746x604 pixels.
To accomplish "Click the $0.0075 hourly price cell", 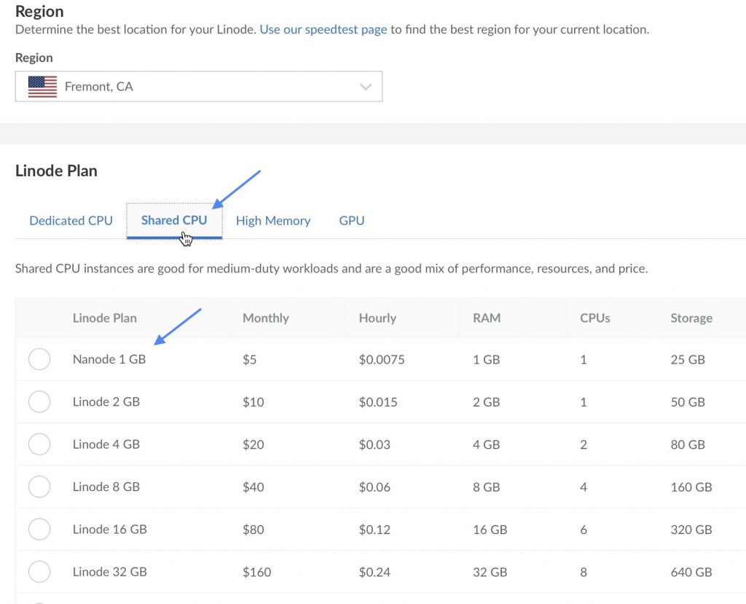I will click(x=382, y=359).
